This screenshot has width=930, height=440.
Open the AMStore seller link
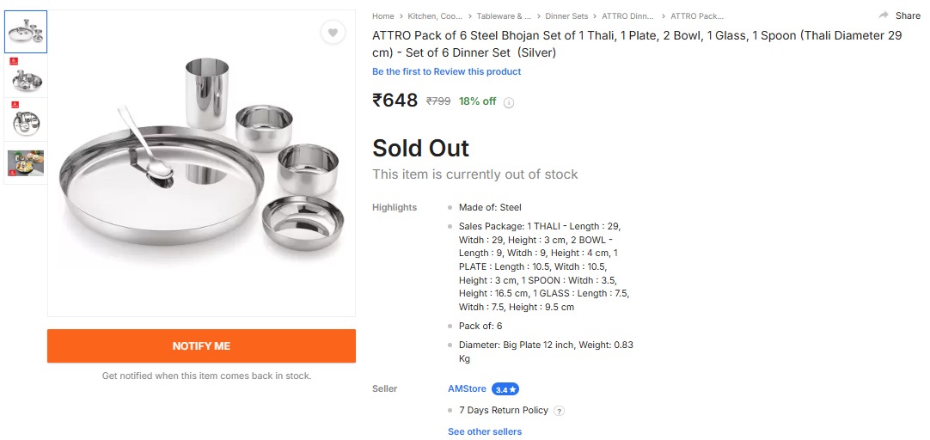tap(467, 389)
